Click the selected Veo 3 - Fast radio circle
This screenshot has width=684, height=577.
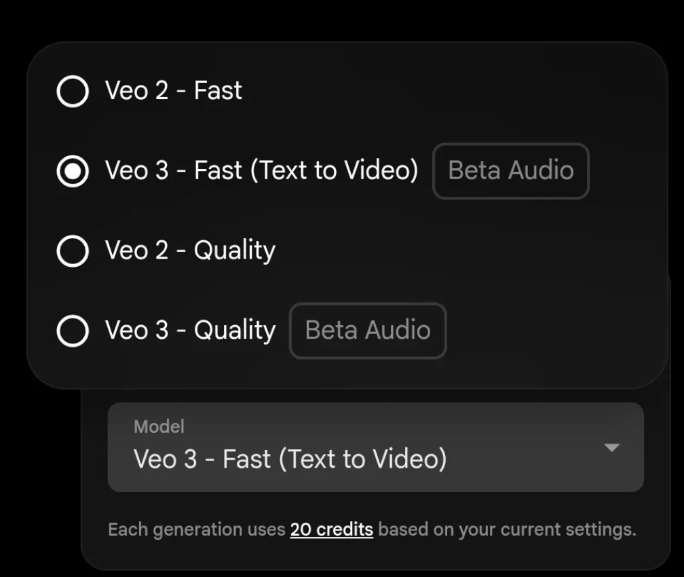[73, 171]
